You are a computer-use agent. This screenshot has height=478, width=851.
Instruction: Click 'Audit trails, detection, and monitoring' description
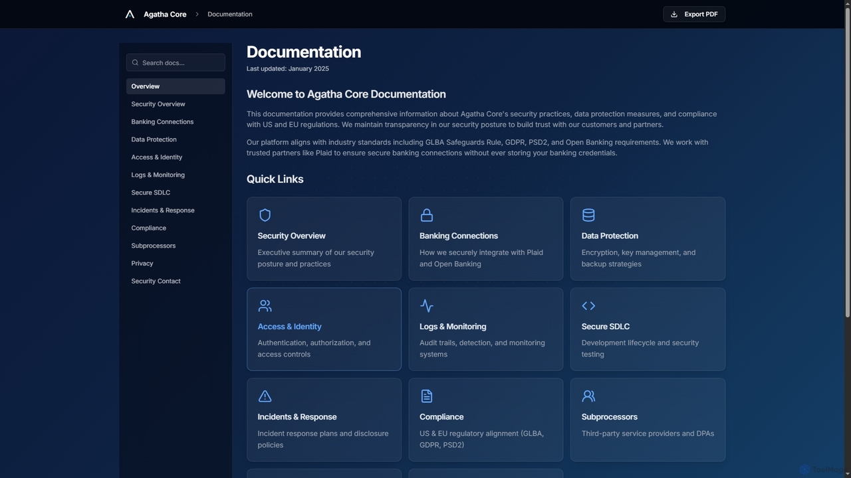tap(482, 343)
